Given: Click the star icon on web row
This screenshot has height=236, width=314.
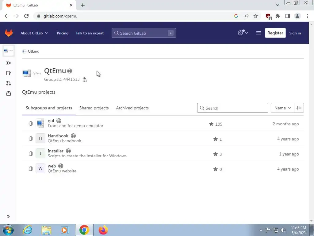Looking at the screenshot, I should 216,169.
